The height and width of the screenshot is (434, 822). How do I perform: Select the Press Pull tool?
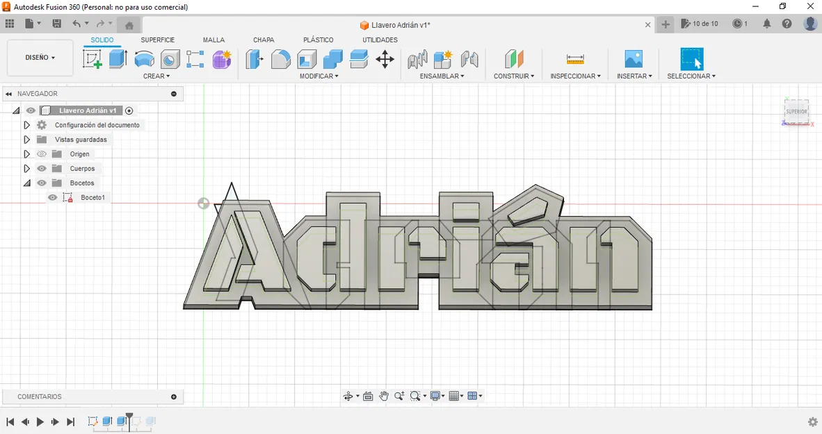[x=255, y=59]
